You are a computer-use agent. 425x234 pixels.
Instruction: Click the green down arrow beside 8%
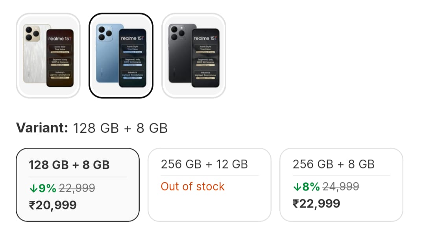click(297, 187)
